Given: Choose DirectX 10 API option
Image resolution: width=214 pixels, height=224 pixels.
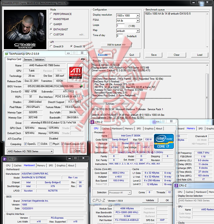Looking at the screenshot, I should pos(71,46).
